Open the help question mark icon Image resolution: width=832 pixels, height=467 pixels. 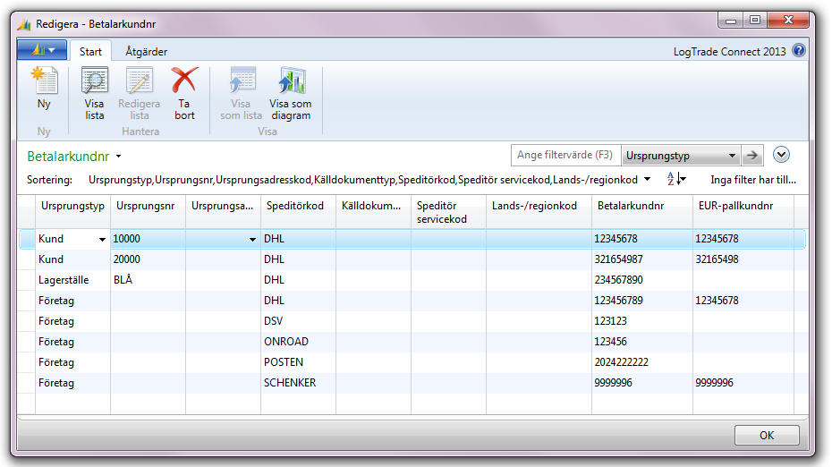coord(798,50)
